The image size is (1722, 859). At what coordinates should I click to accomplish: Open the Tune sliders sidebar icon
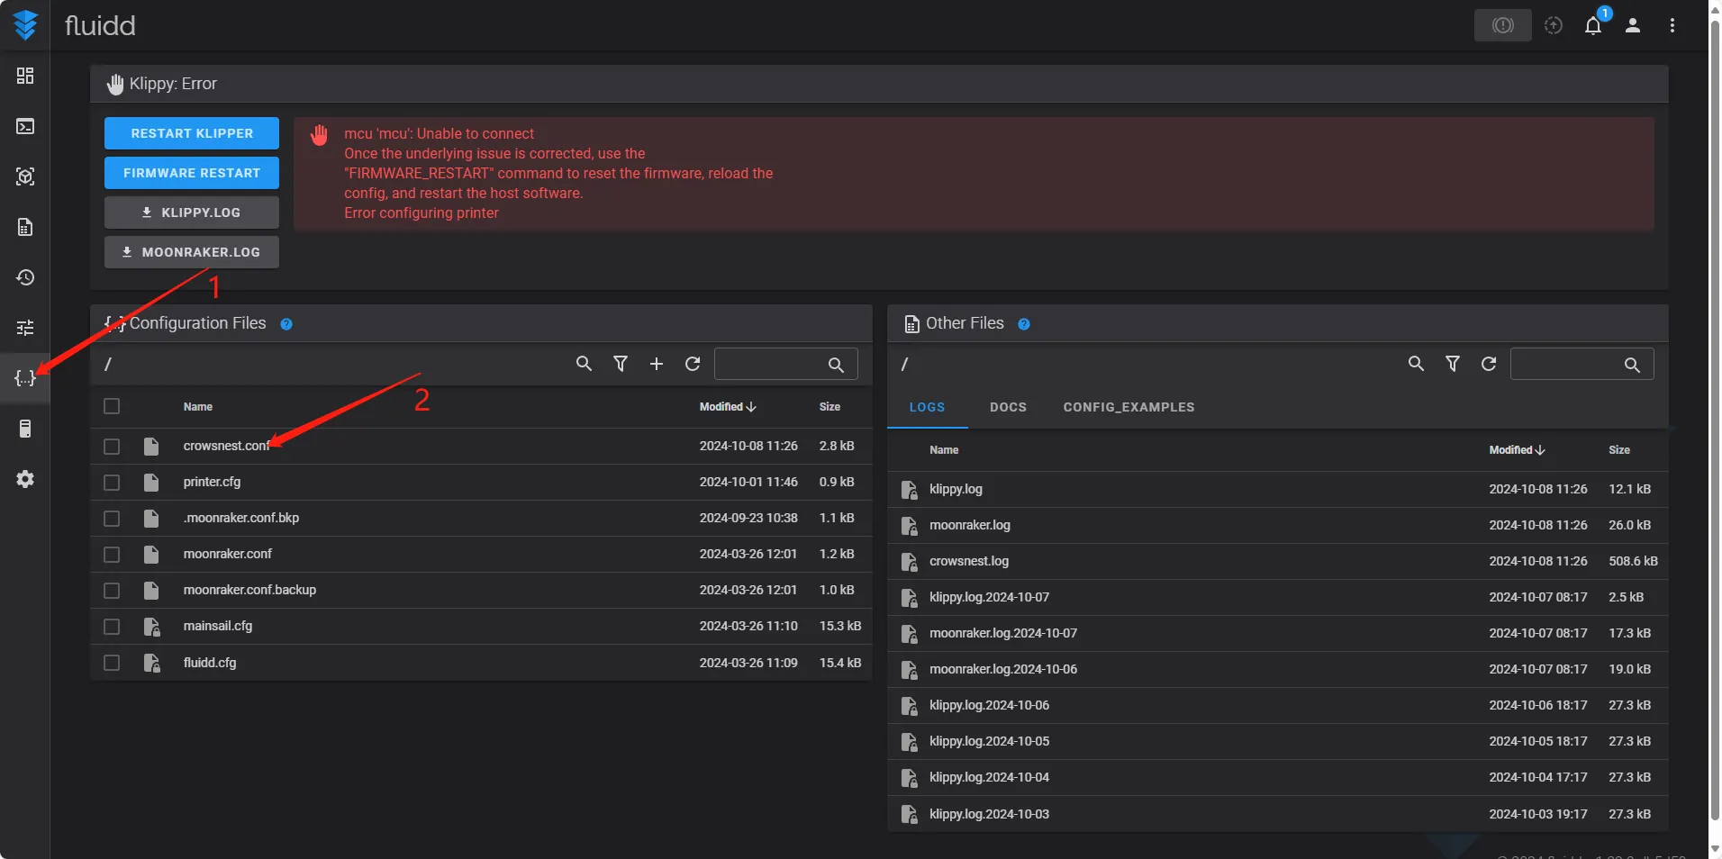click(25, 328)
